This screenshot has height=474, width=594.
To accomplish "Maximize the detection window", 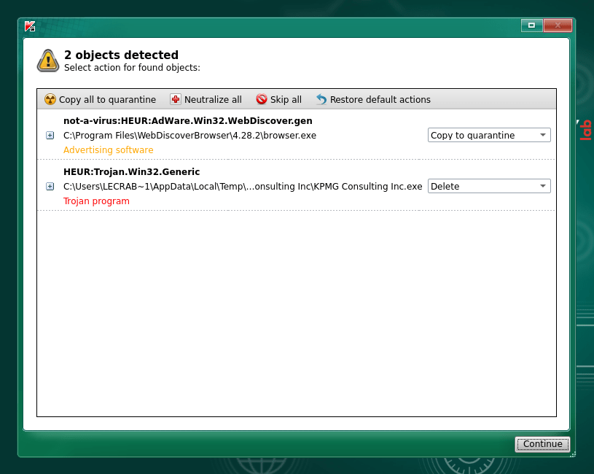I will tap(531, 26).
